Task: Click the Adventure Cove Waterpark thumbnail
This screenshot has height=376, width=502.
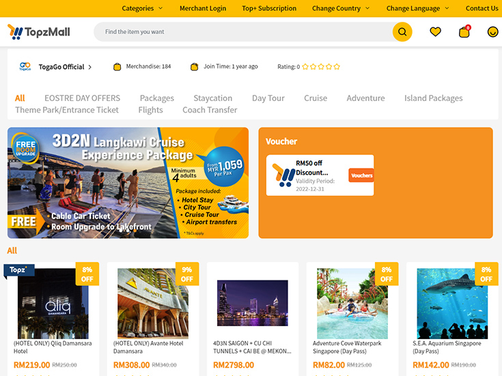Action: [x=352, y=304]
